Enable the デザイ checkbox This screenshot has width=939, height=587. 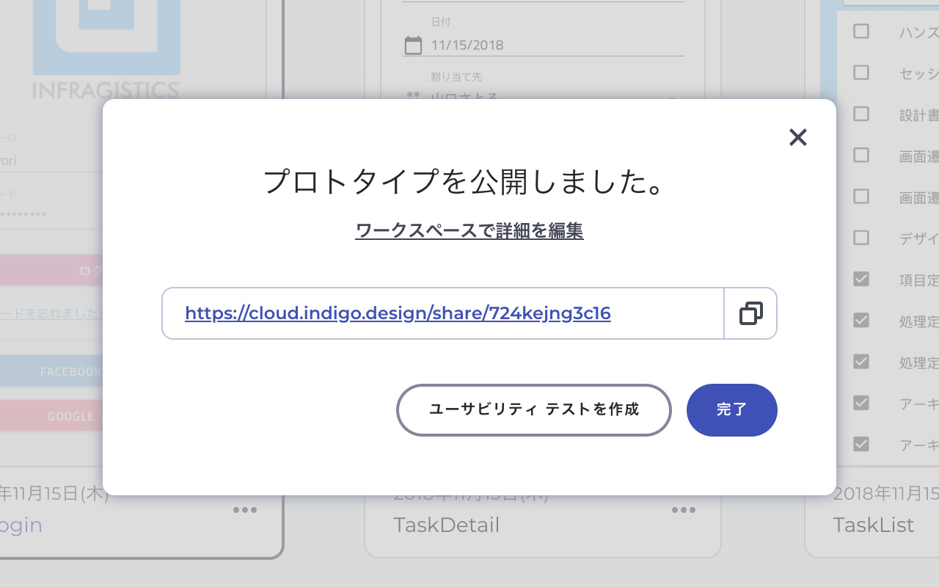(861, 238)
